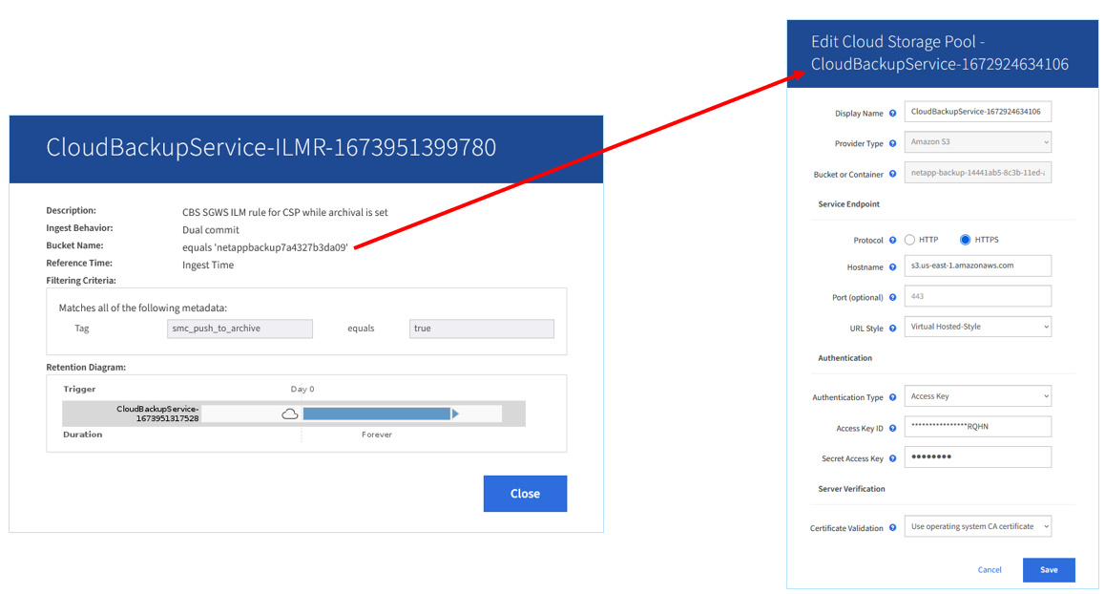Click the Hostname input field

tap(977, 265)
